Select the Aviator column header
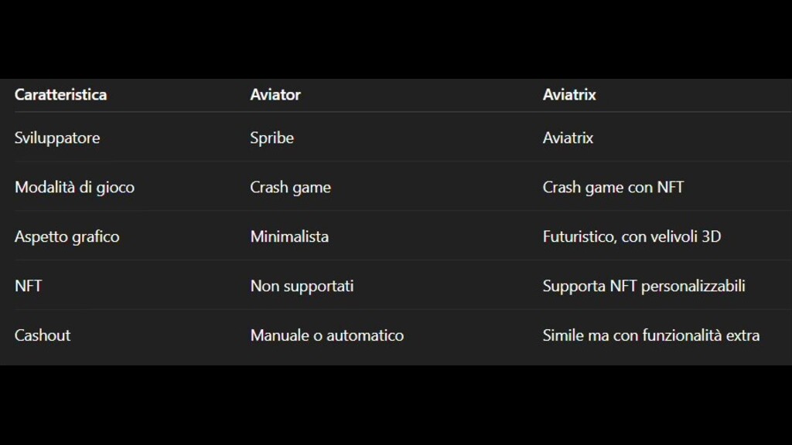 [x=275, y=95]
